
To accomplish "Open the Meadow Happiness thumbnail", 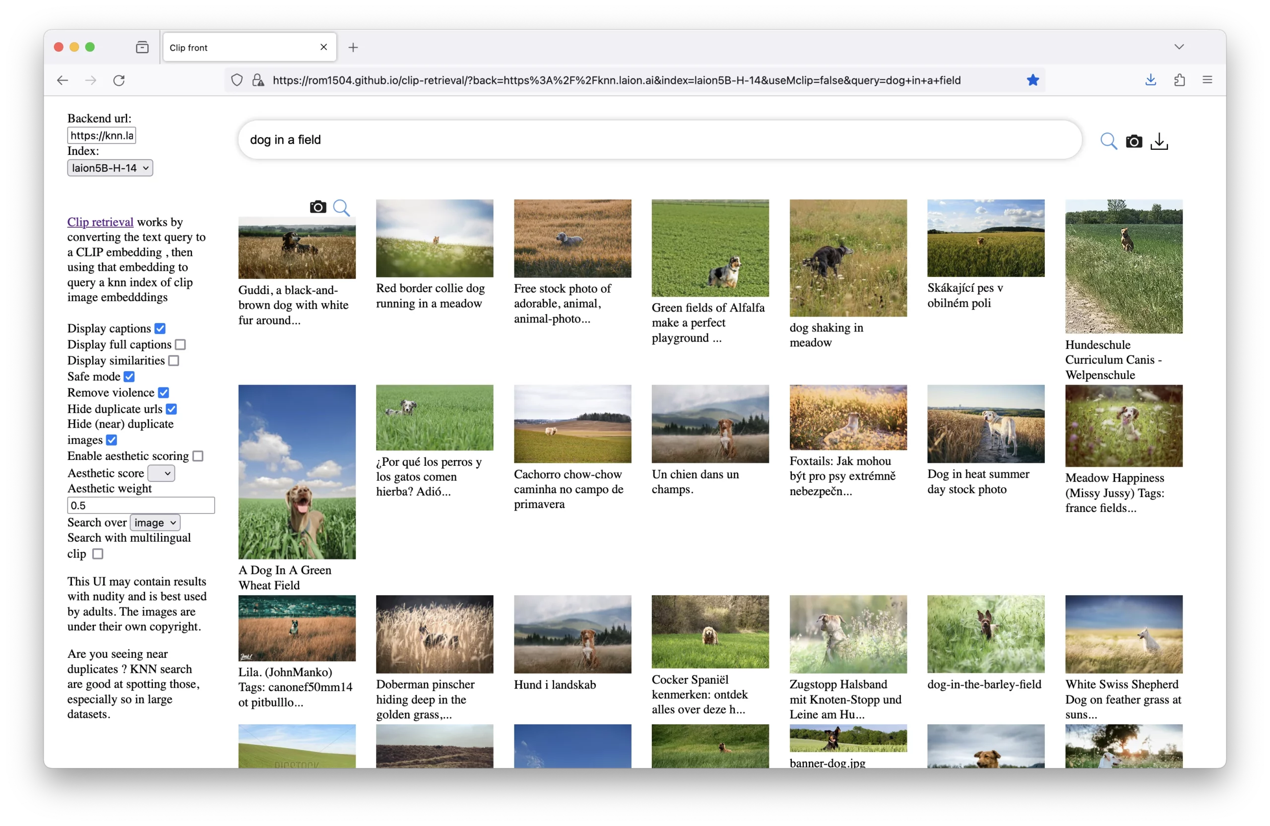I will coord(1123,426).
